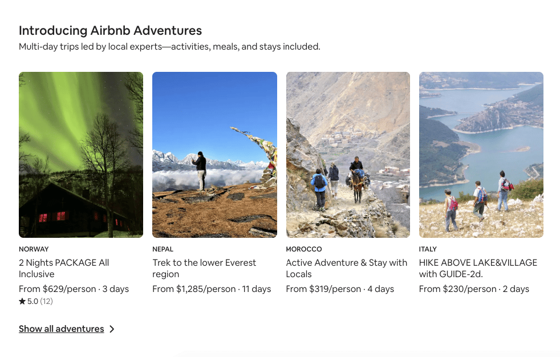Open the Norway northern lights photo
Screen dimensions: 560x357
click(x=81, y=155)
